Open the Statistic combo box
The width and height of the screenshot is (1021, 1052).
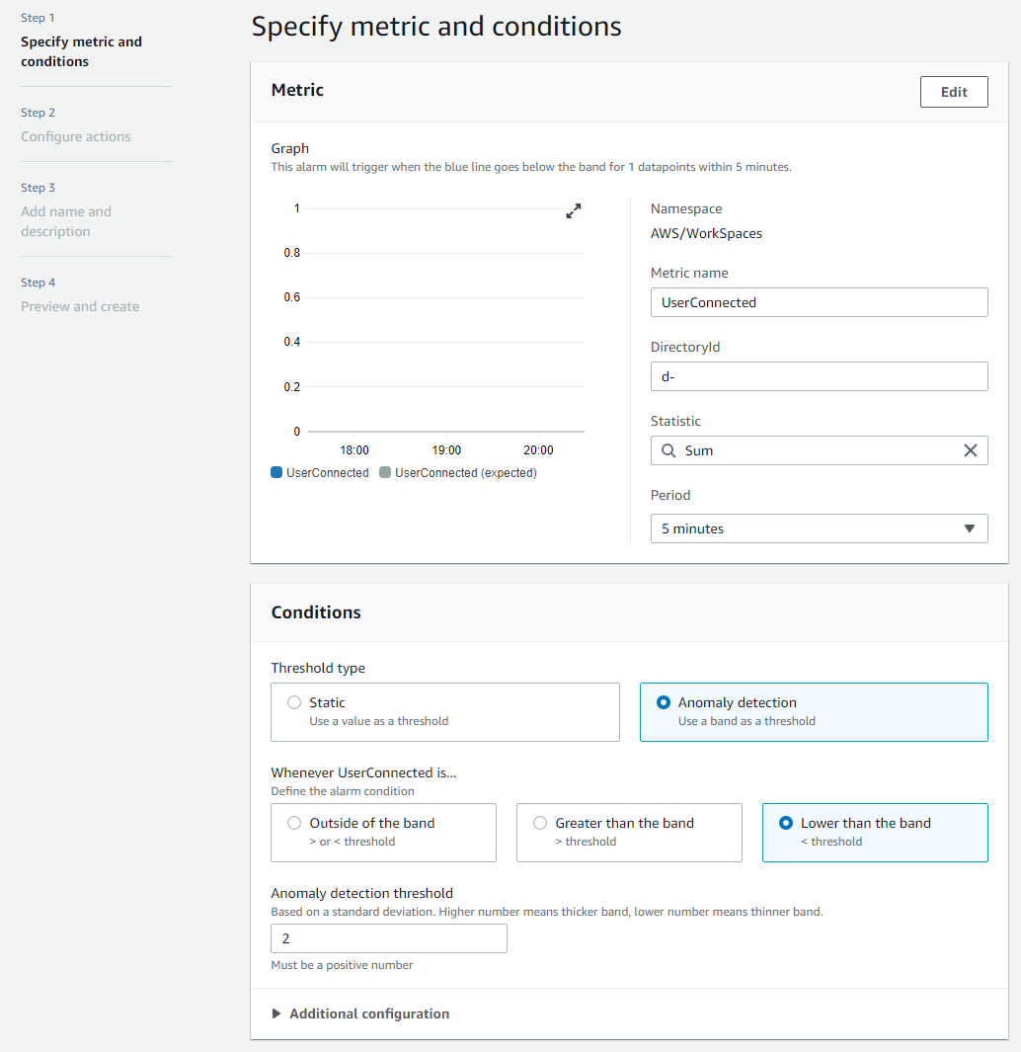coord(819,450)
